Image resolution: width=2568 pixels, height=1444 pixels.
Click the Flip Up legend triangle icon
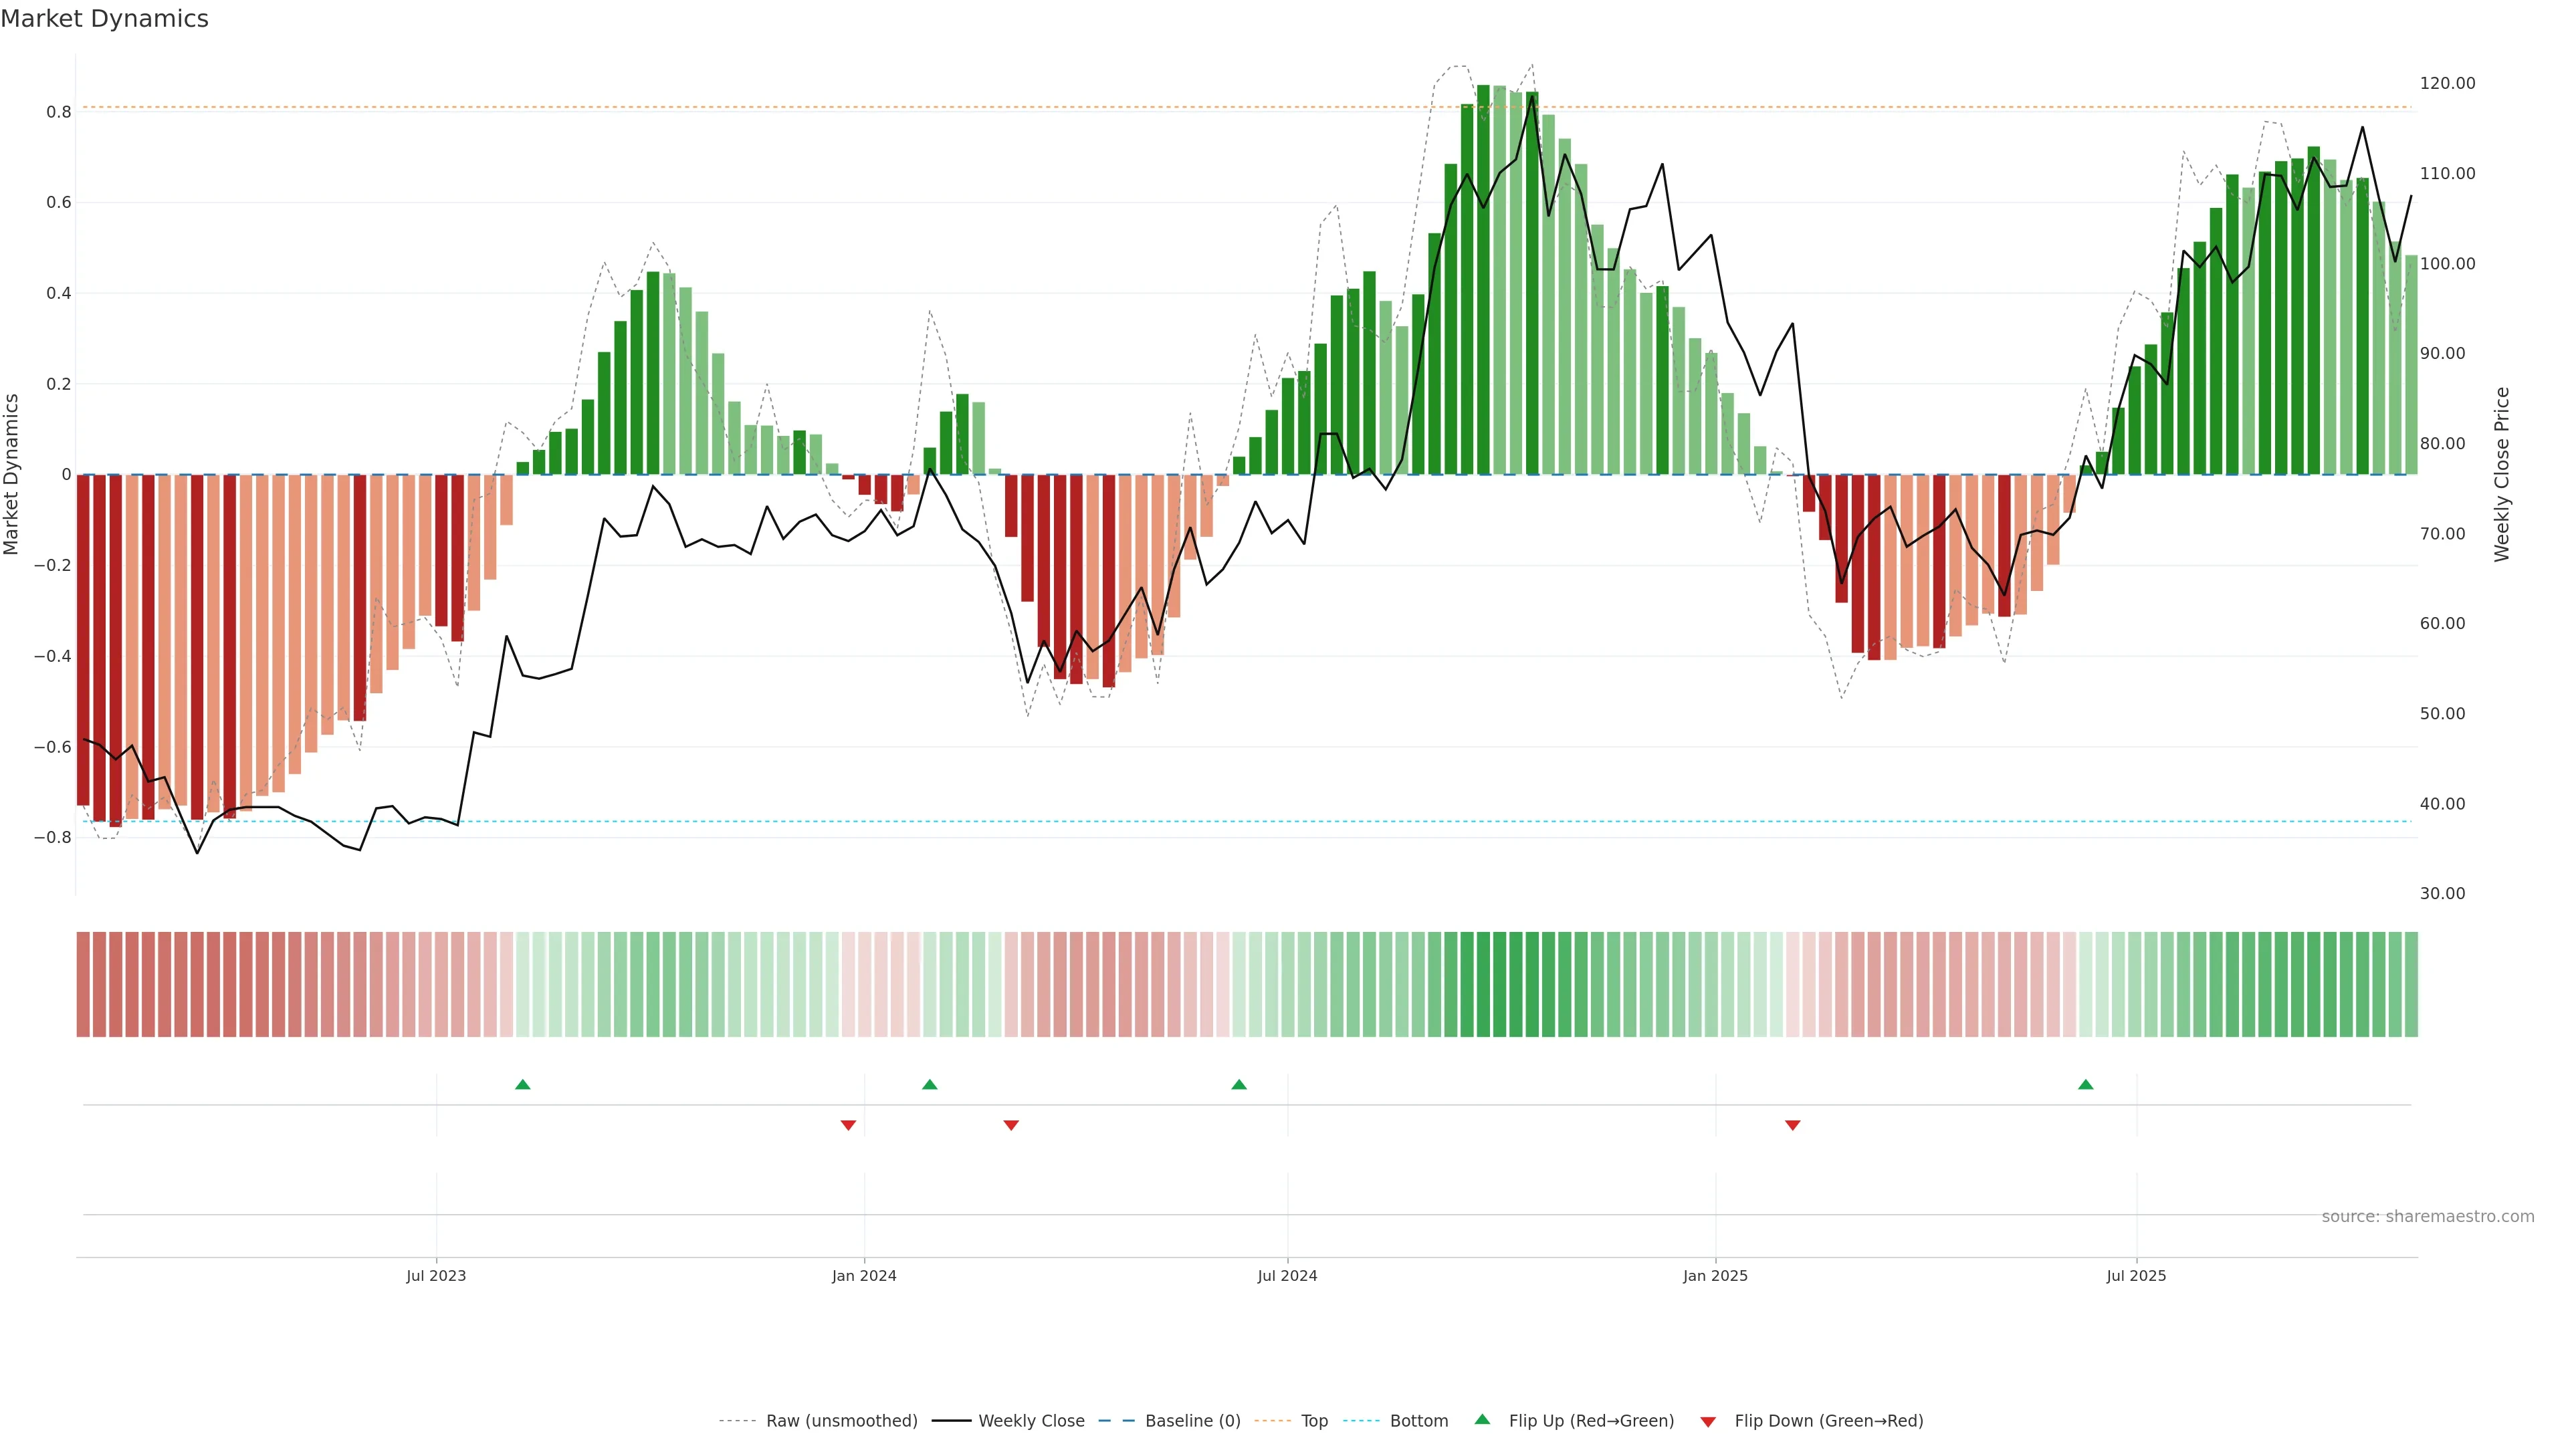[1483, 1419]
